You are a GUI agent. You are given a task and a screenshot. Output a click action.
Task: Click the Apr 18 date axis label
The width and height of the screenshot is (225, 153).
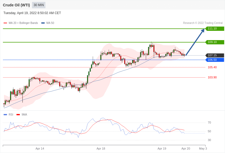[101, 148]
